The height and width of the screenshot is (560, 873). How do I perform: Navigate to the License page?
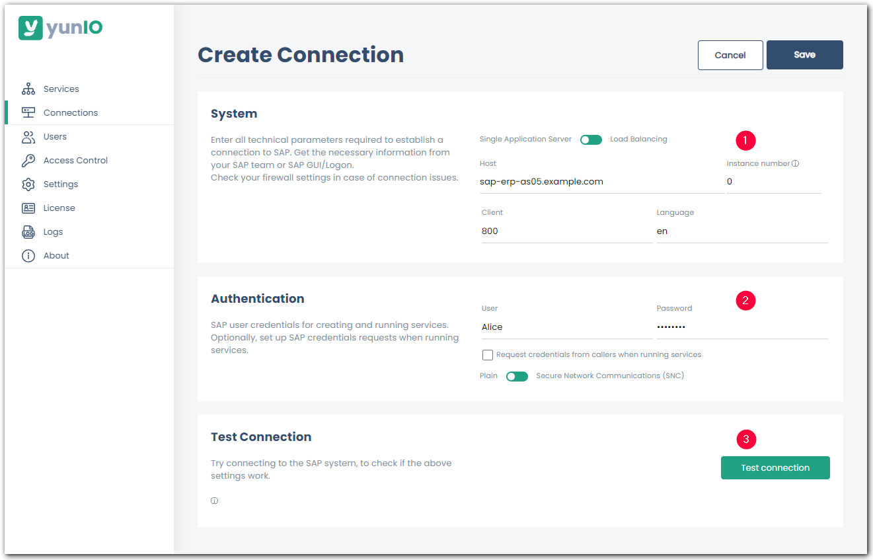tap(29, 208)
